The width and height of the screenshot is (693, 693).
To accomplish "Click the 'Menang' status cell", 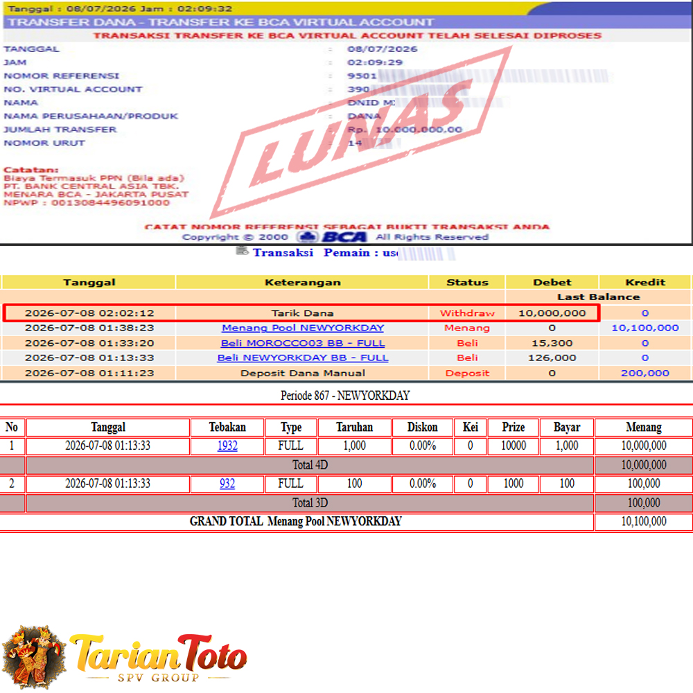I will [467, 328].
